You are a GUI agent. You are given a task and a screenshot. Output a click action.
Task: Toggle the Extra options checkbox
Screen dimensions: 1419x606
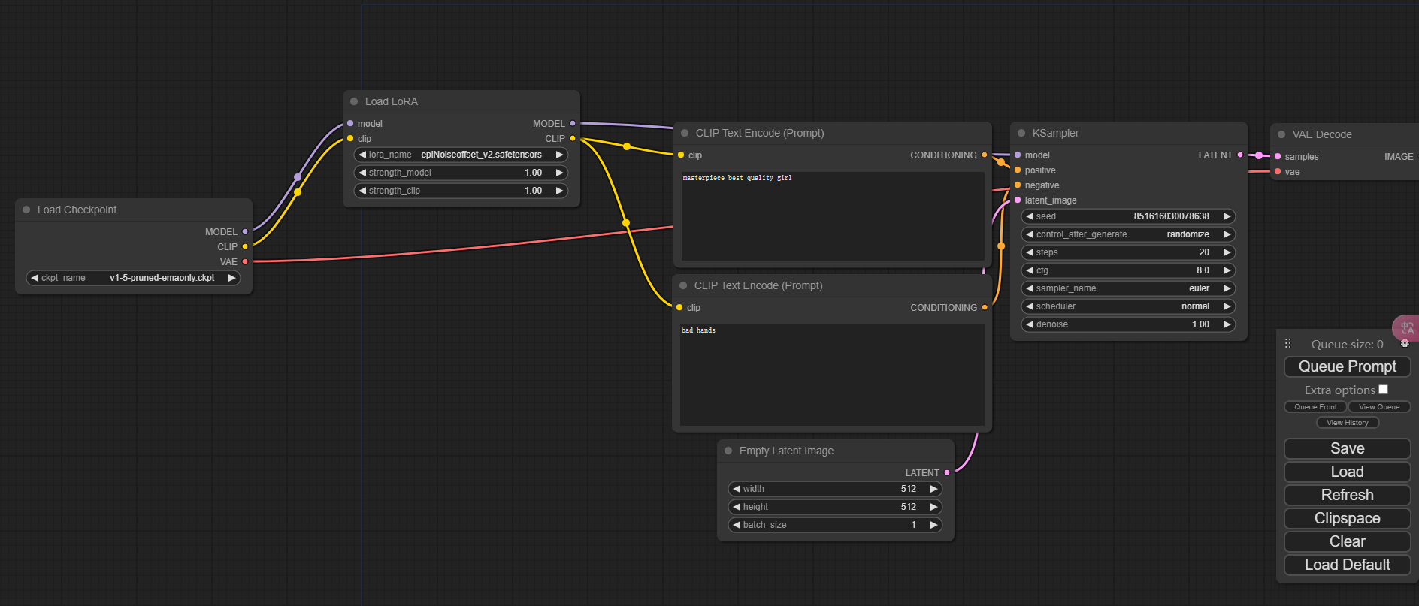[x=1383, y=389]
